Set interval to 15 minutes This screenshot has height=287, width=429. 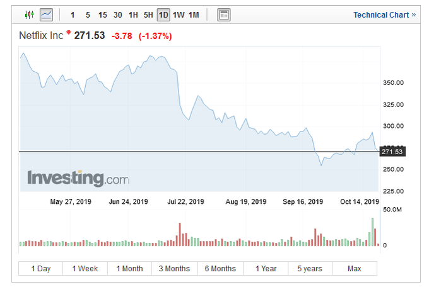[103, 14]
